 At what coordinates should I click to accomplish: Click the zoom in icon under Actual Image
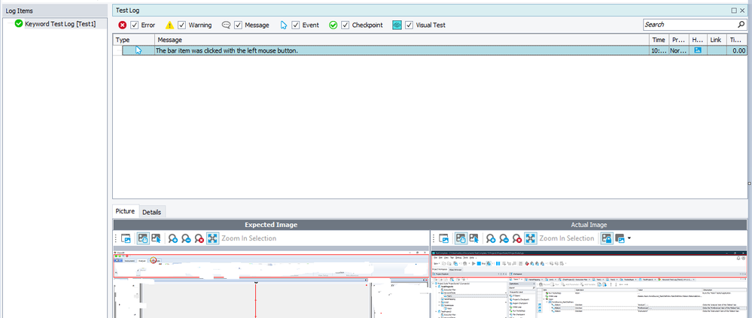click(490, 238)
